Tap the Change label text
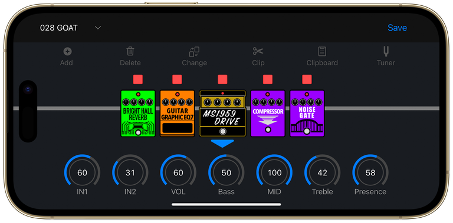Viewport: 453px width, 223px height. (x=195, y=63)
